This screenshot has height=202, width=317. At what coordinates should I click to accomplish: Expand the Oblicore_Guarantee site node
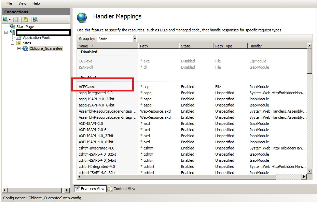pyautogui.click(x=19, y=48)
